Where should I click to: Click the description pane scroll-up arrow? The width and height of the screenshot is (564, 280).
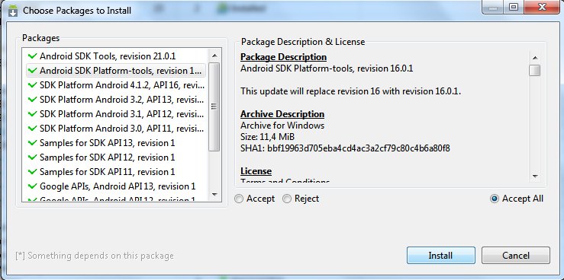pos(535,58)
